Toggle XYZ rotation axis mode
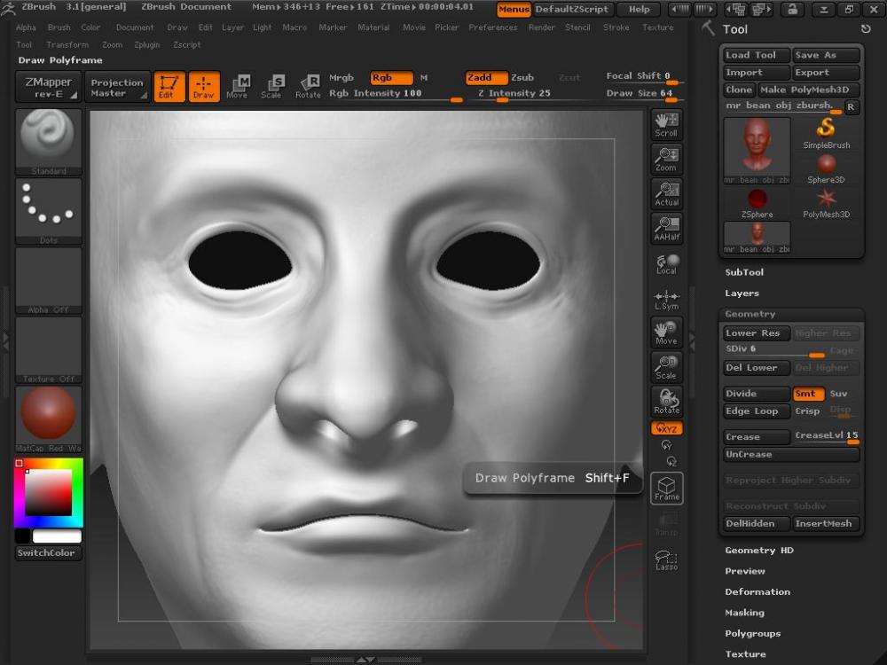Screen dimensions: 887x665 (666, 428)
